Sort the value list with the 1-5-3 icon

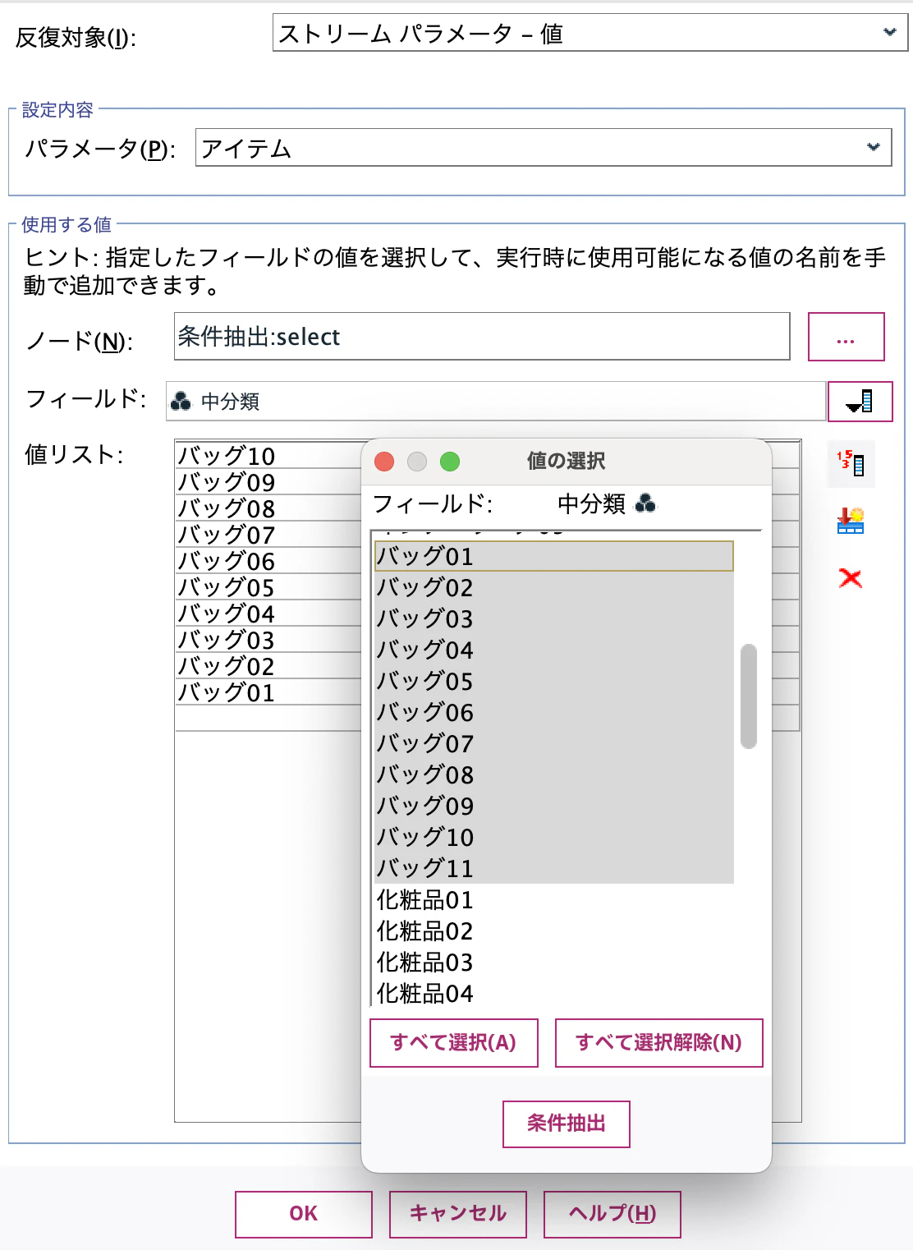tap(851, 463)
